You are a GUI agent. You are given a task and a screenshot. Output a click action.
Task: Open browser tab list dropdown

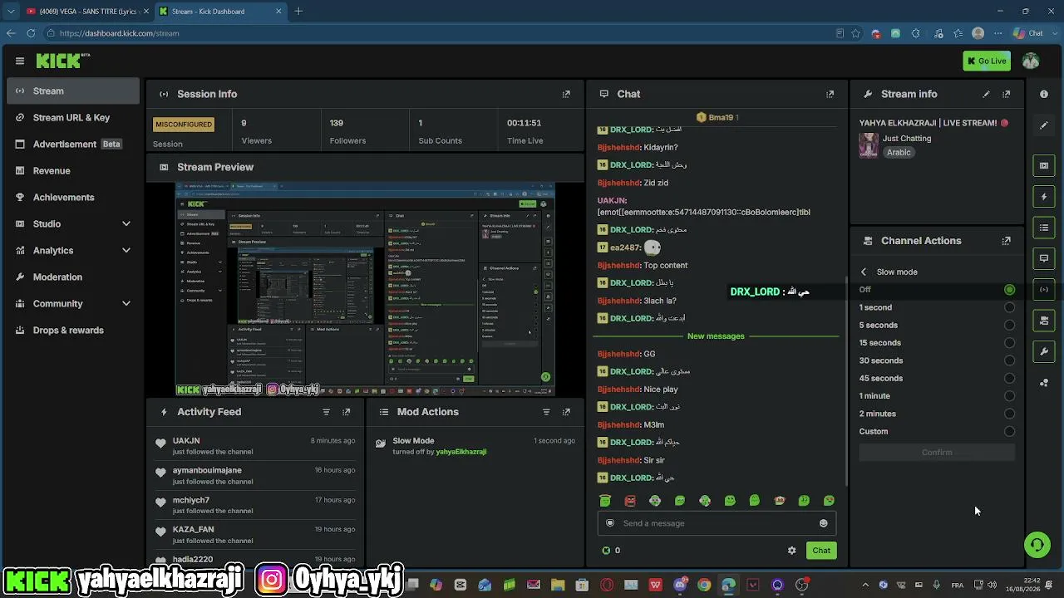pos(11,12)
